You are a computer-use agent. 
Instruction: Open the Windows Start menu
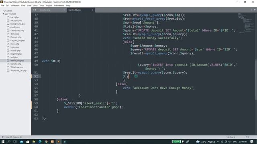[3, 142]
